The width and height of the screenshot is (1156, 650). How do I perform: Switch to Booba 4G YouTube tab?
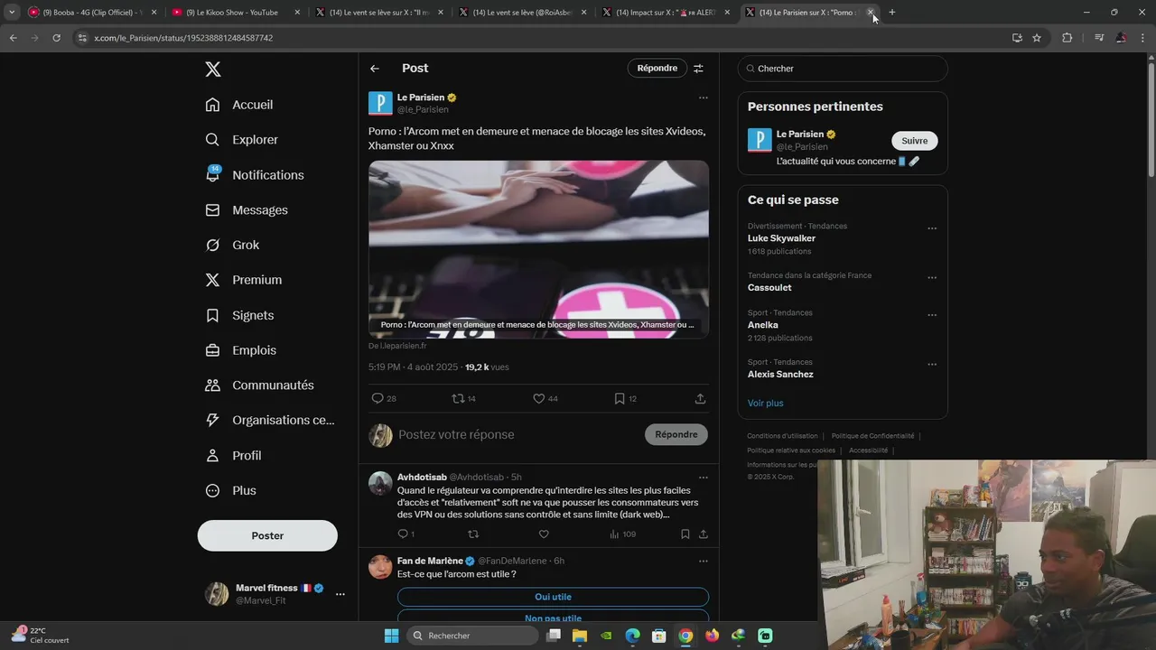tap(90, 13)
